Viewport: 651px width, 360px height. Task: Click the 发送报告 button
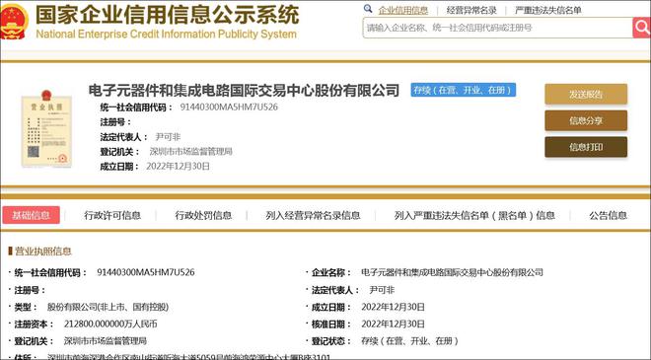point(586,95)
